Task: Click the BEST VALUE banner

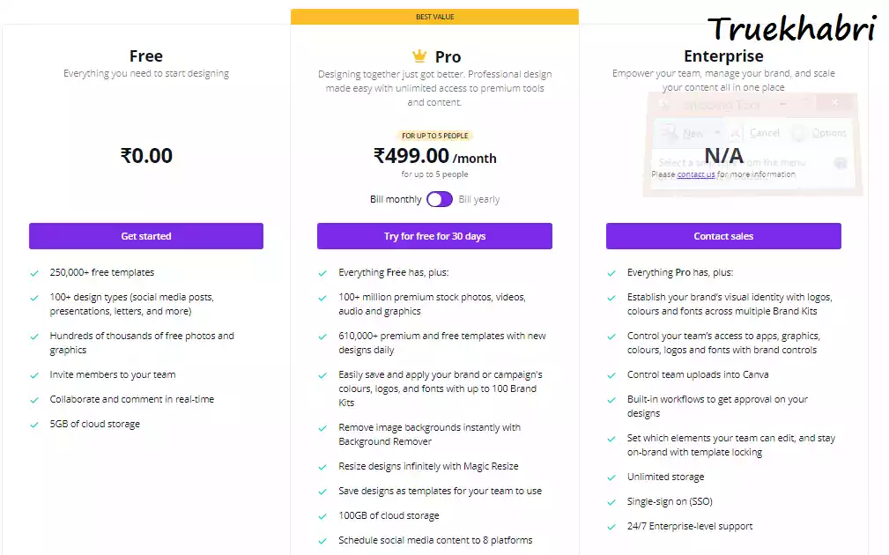Action: pos(435,17)
